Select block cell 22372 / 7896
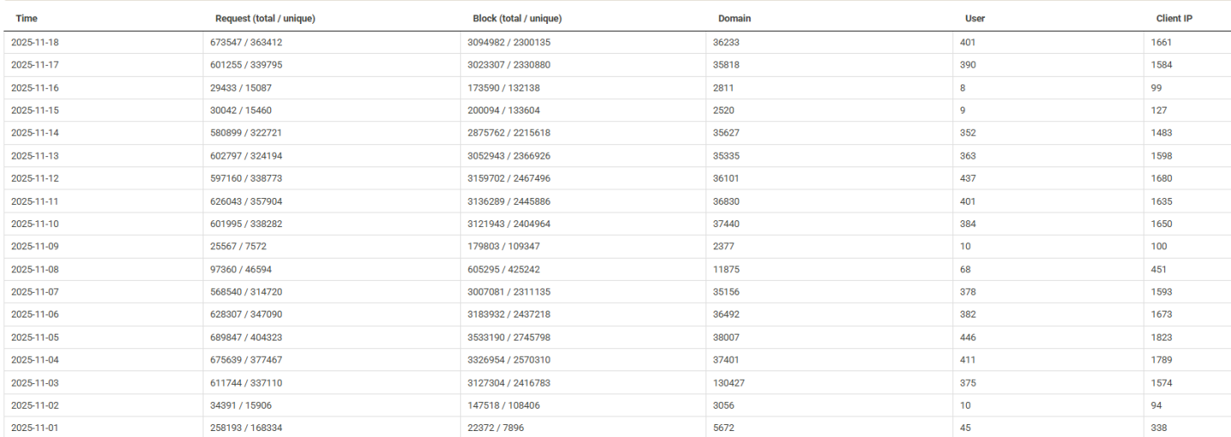The height and width of the screenshot is (437, 1231). click(x=496, y=428)
